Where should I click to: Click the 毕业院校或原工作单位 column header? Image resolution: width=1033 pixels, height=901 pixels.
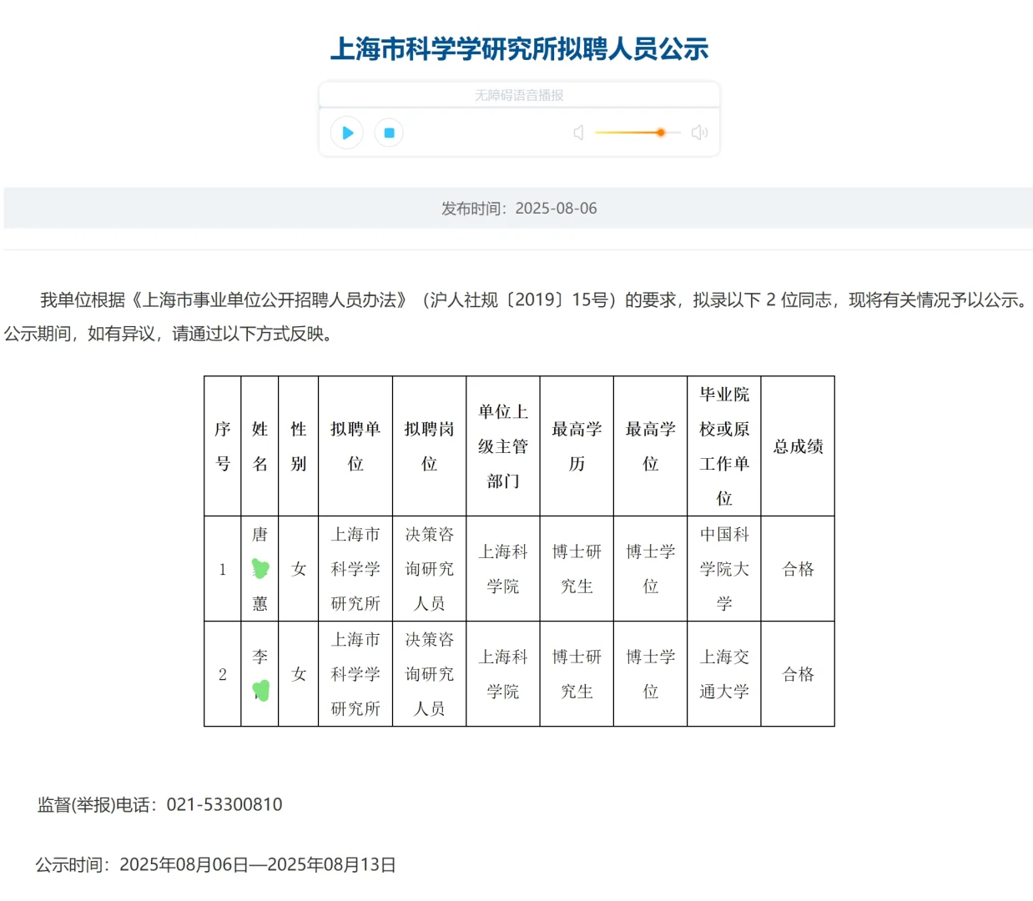coord(724,446)
